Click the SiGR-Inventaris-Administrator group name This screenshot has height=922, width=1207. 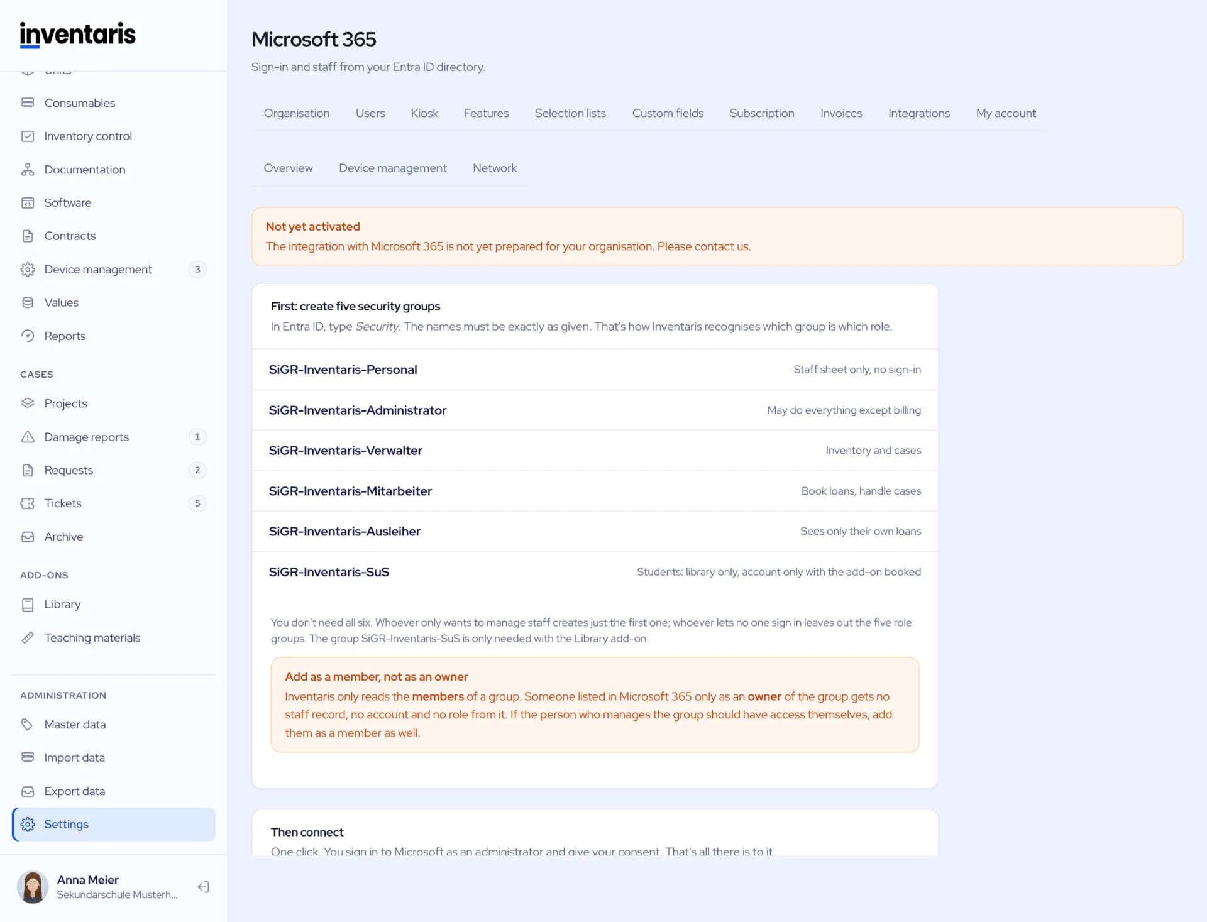[x=358, y=410]
